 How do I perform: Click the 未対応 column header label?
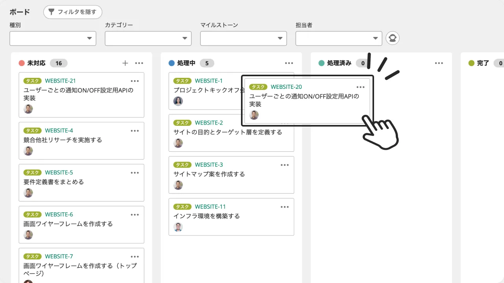(x=36, y=63)
